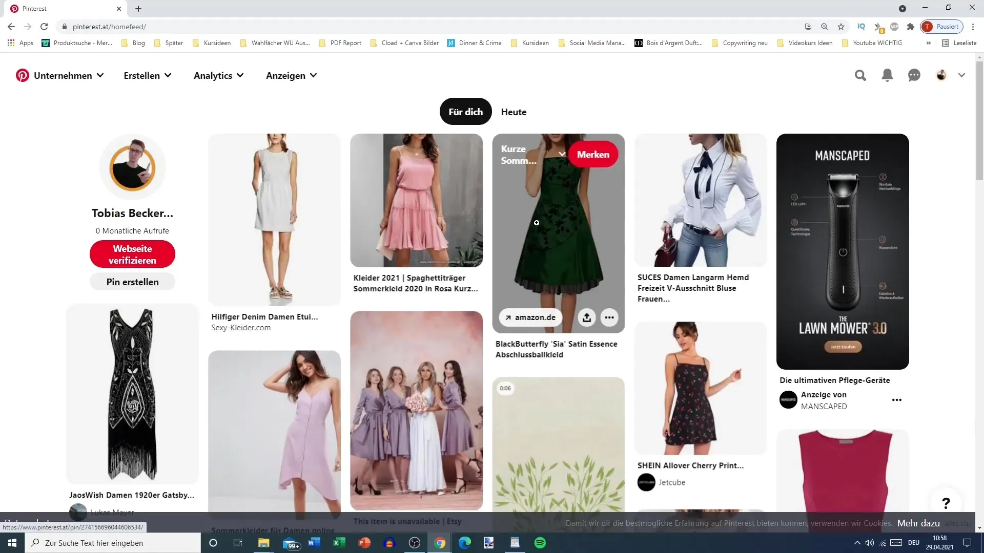Viewport: 984px width, 553px height.
Task: Open the Hilfiger Denim dress pin image
Action: point(274,220)
